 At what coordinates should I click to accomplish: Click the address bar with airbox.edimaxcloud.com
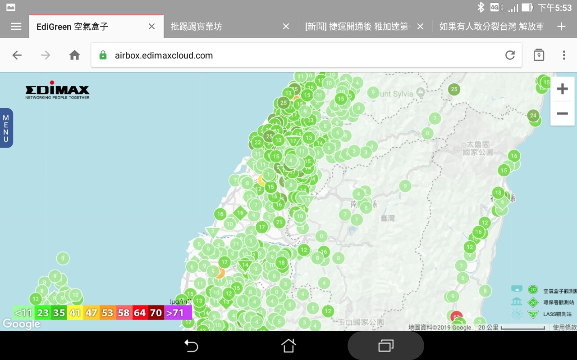pos(307,55)
